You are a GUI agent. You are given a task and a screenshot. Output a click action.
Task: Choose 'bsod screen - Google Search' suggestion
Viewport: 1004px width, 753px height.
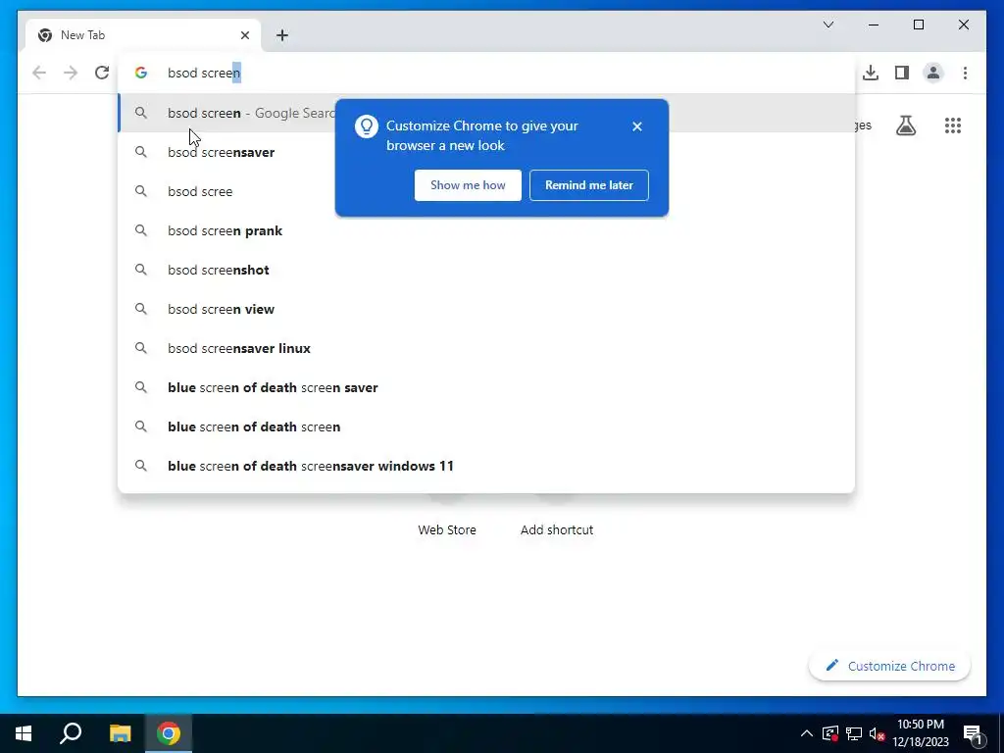tap(486, 113)
